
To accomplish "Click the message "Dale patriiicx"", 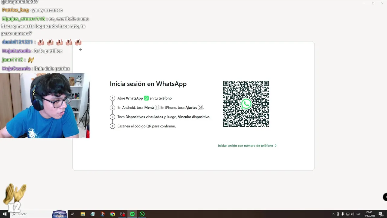I will [x=48, y=51].
